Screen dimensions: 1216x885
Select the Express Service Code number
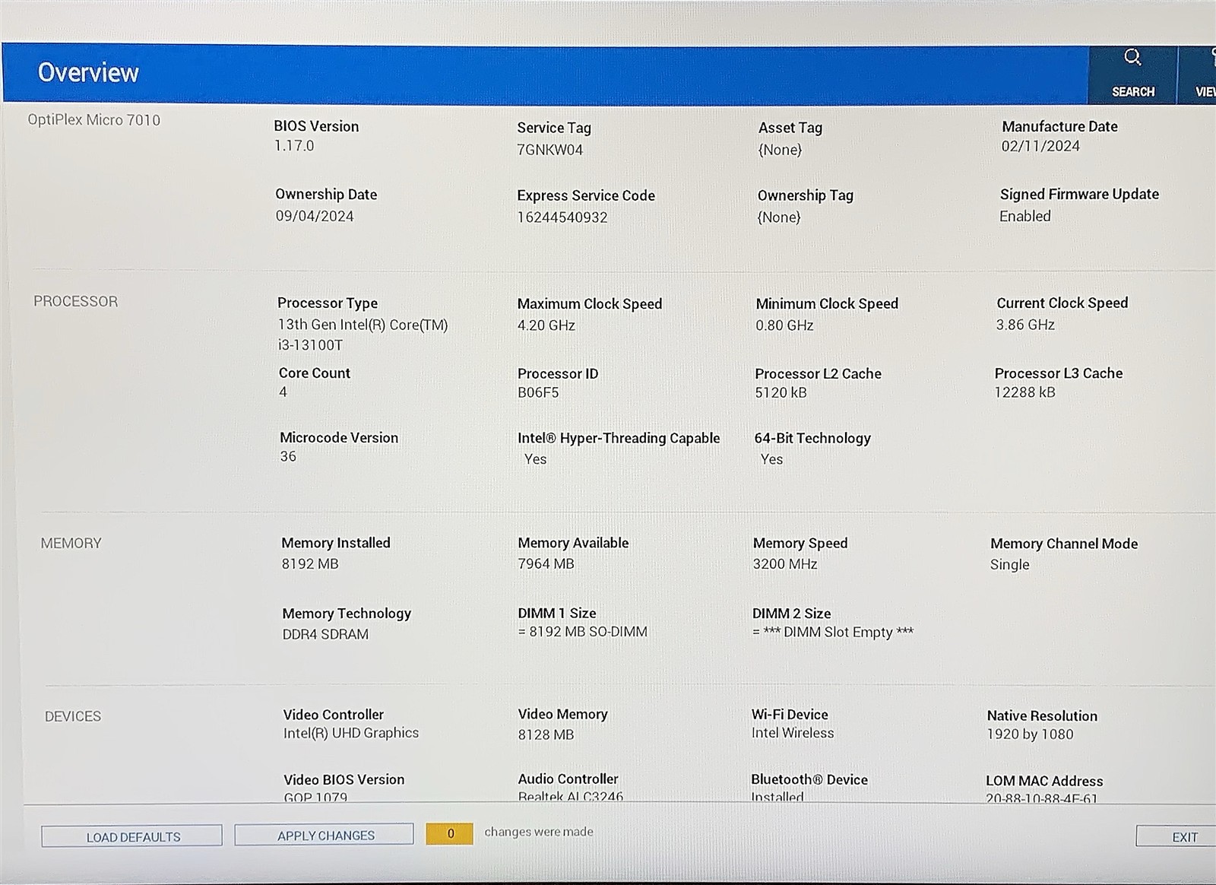click(562, 217)
